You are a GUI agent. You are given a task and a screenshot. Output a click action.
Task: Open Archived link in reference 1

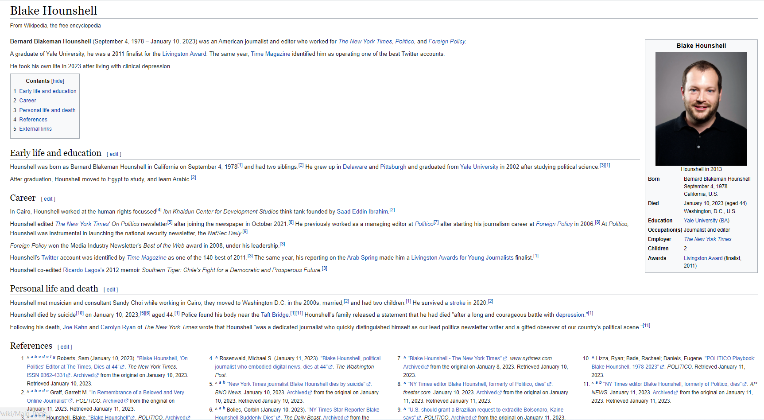pos(83,375)
